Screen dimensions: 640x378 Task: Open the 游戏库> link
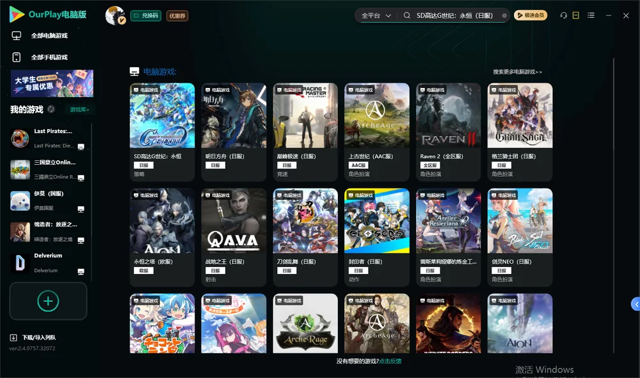pos(79,110)
